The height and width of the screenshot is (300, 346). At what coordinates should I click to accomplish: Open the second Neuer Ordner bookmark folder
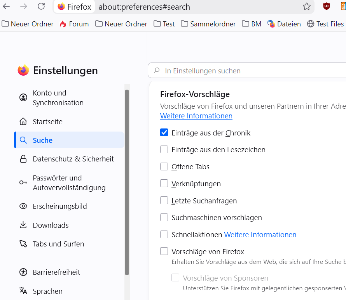pyautogui.click(x=121, y=24)
